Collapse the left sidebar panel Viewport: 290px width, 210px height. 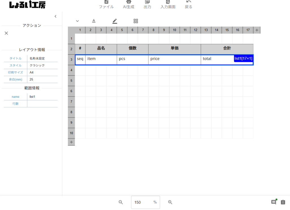click(56, 16)
